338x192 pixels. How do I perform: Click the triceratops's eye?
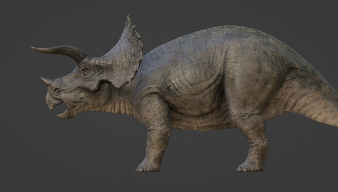tap(84, 71)
